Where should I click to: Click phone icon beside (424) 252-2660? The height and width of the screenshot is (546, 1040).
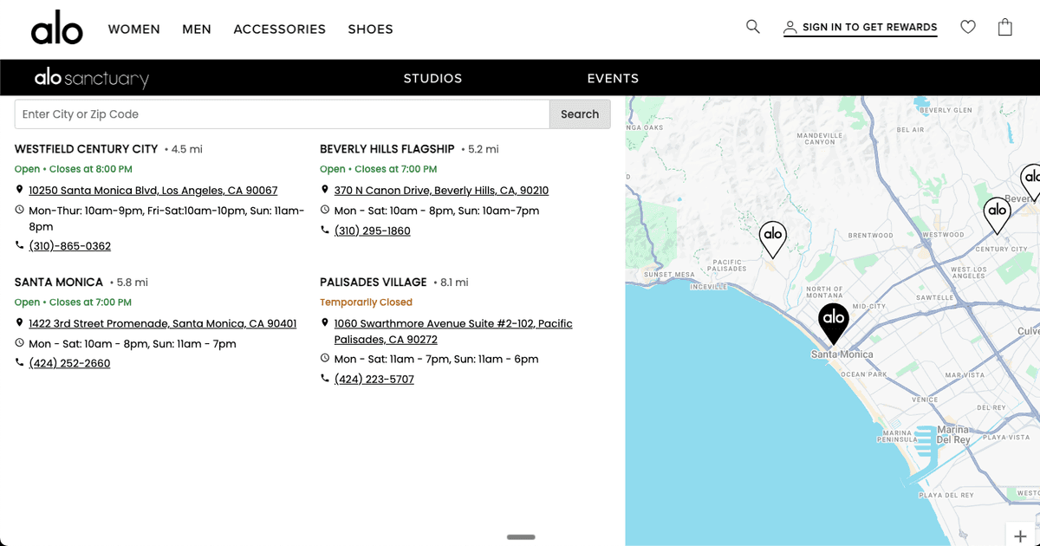pyautogui.click(x=20, y=363)
